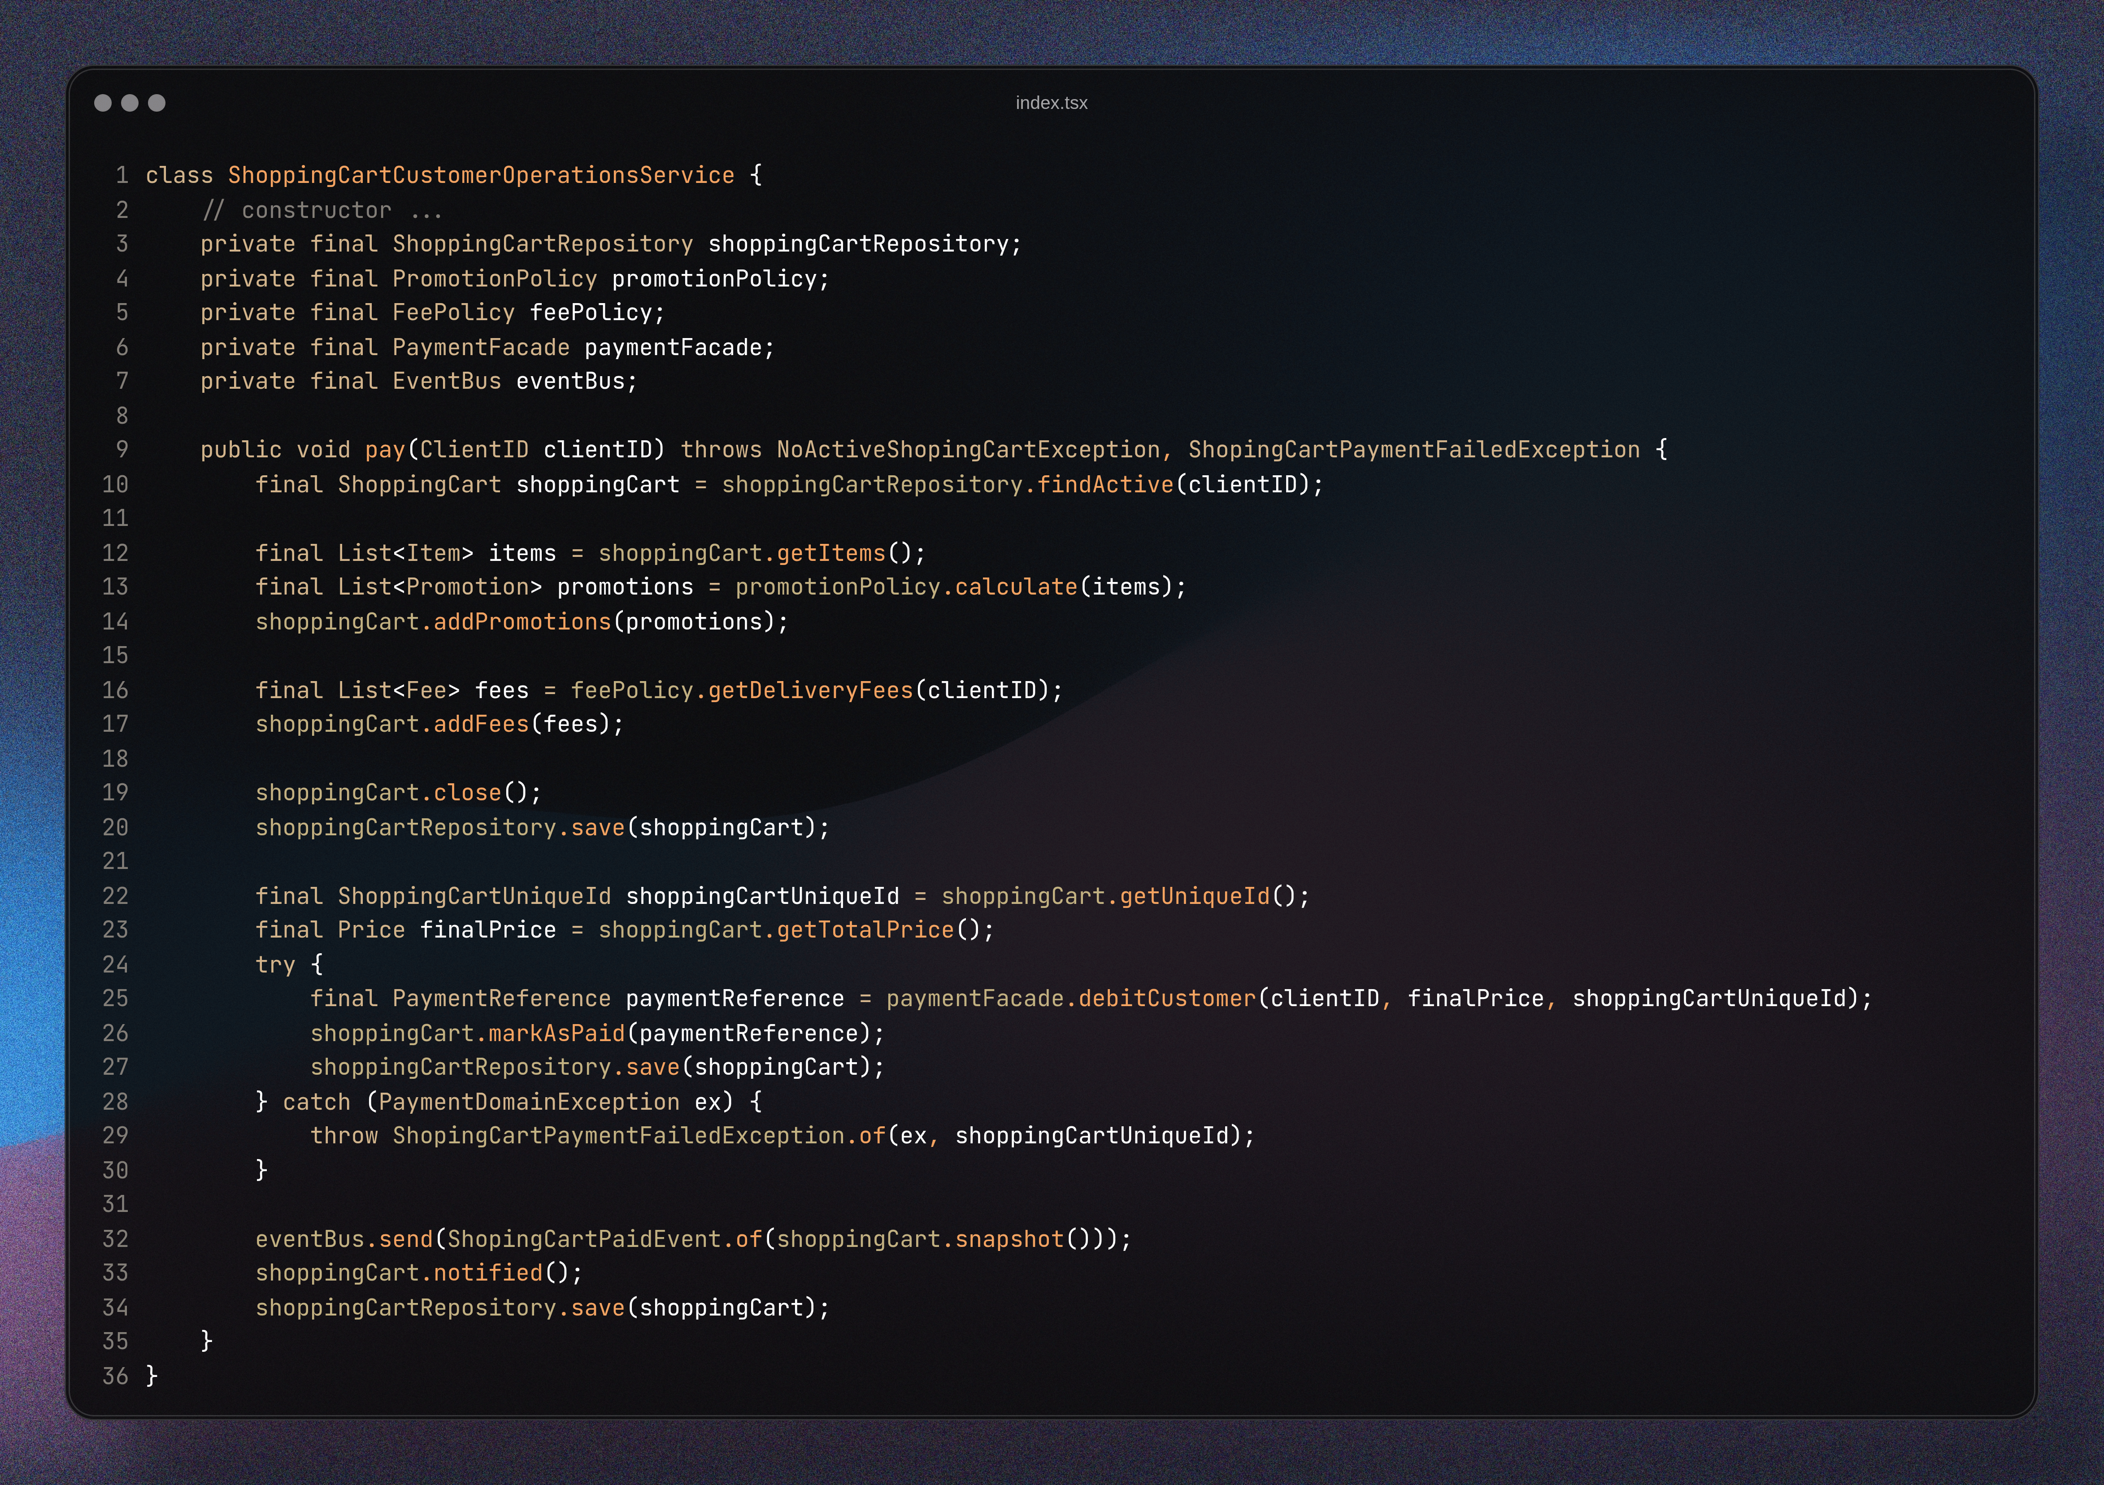The height and width of the screenshot is (1485, 2104).
Task: Click the try keyword on line 24
Action: point(275,964)
